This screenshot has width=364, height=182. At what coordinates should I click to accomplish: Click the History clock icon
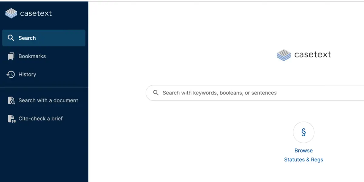[11, 74]
